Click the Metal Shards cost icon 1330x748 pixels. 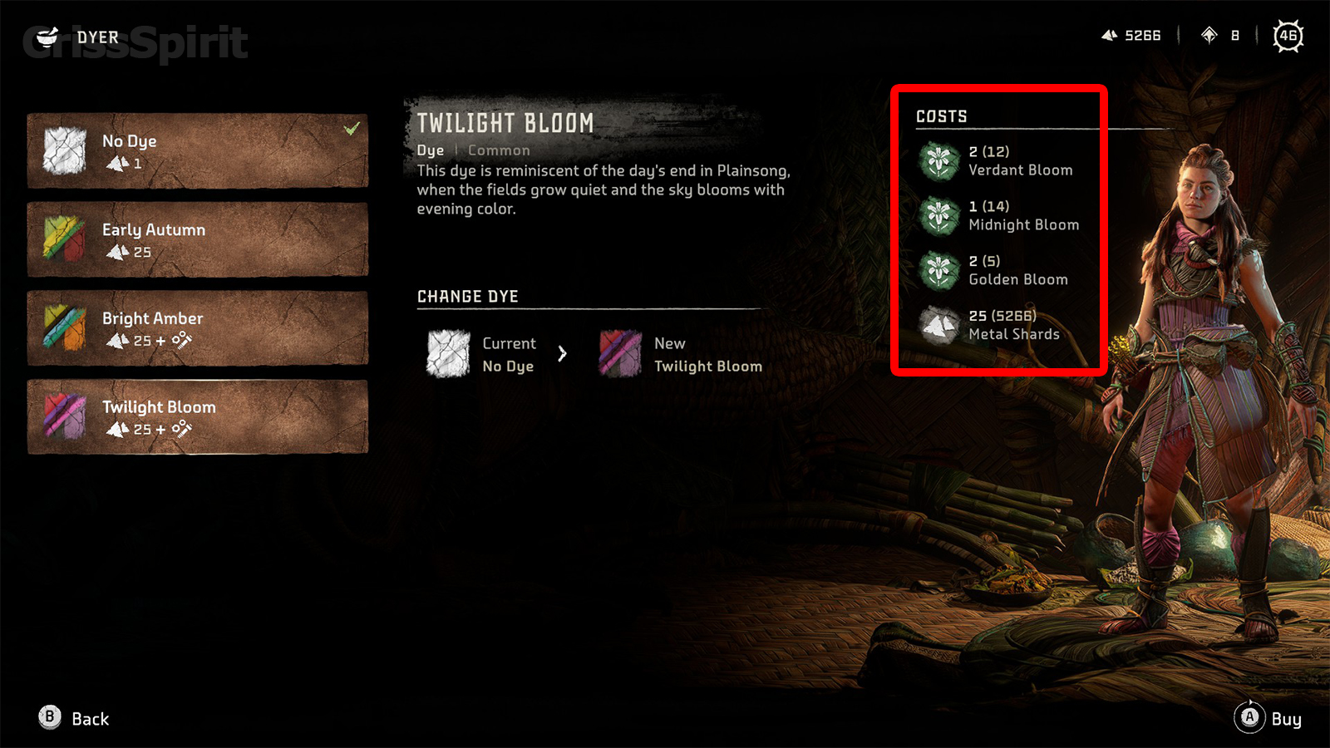click(x=939, y=325)
